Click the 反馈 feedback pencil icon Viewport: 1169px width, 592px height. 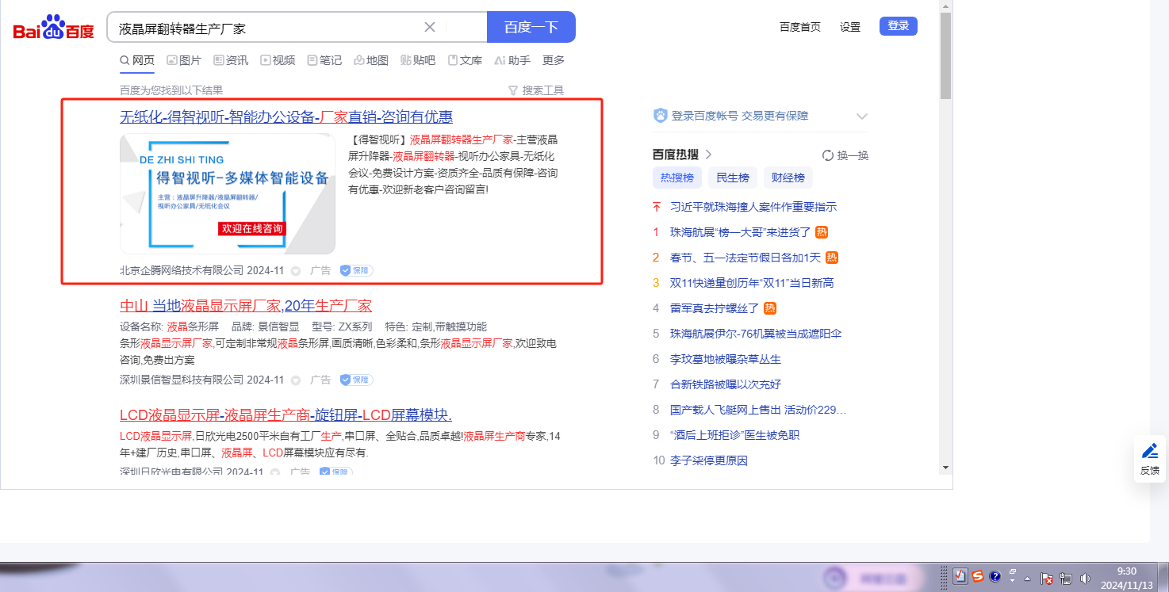[x=1149, y=452]
